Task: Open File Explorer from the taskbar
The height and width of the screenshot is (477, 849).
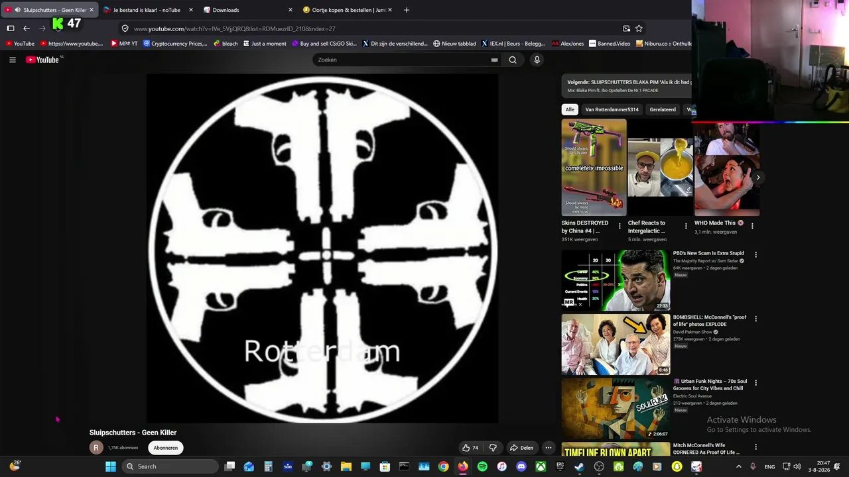Action: pos(346,466)
